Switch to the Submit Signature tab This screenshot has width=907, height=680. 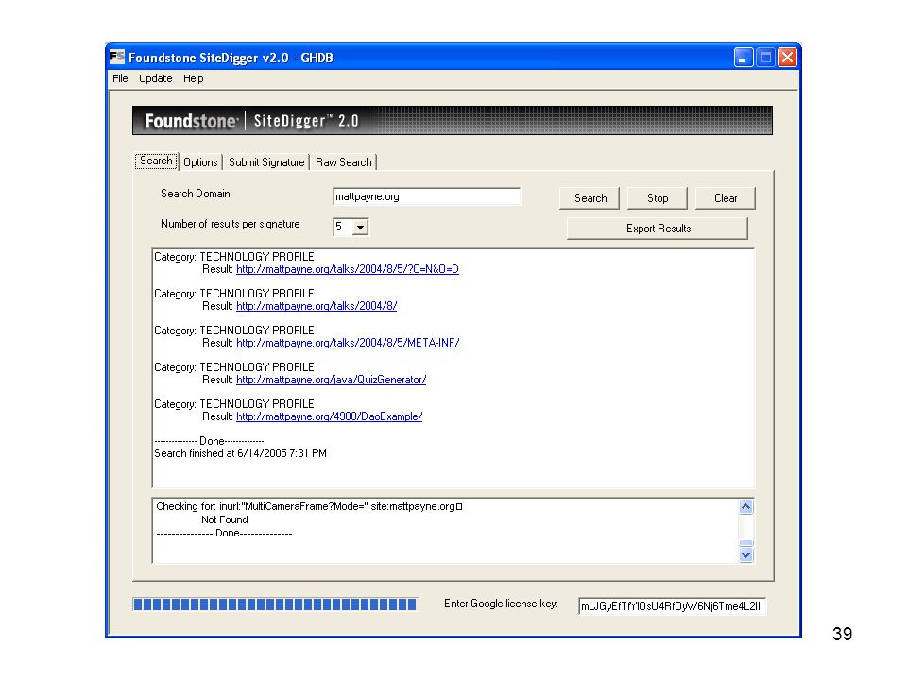point(266,162)
